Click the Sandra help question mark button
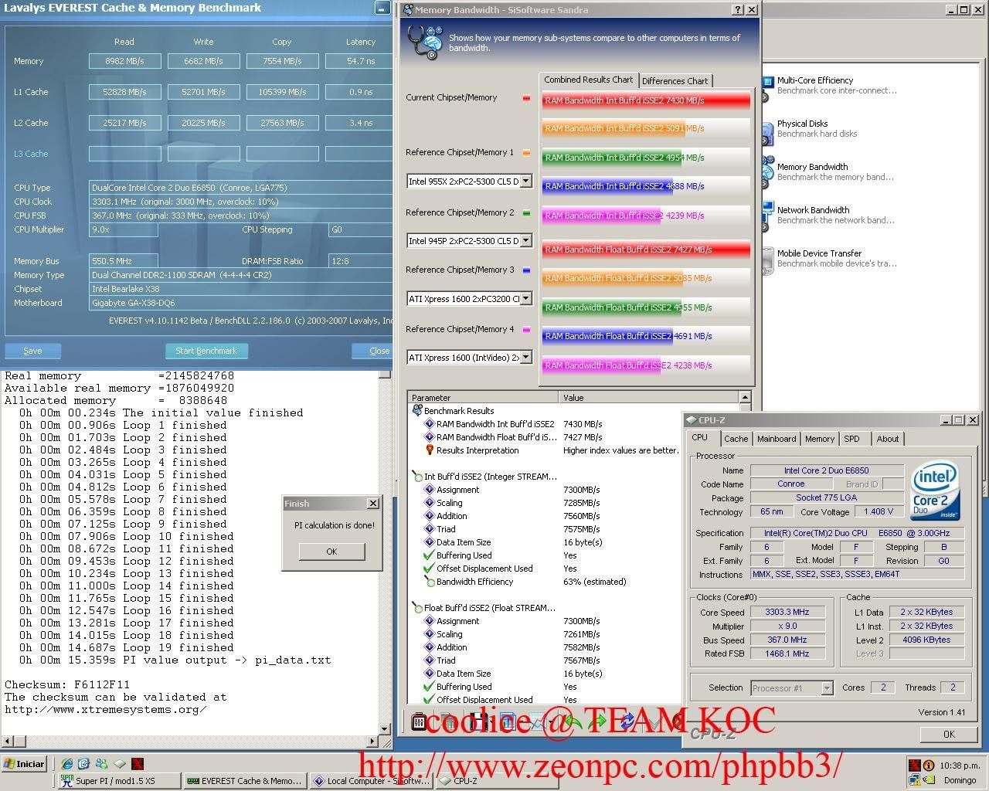 click(x=738, y=10)
